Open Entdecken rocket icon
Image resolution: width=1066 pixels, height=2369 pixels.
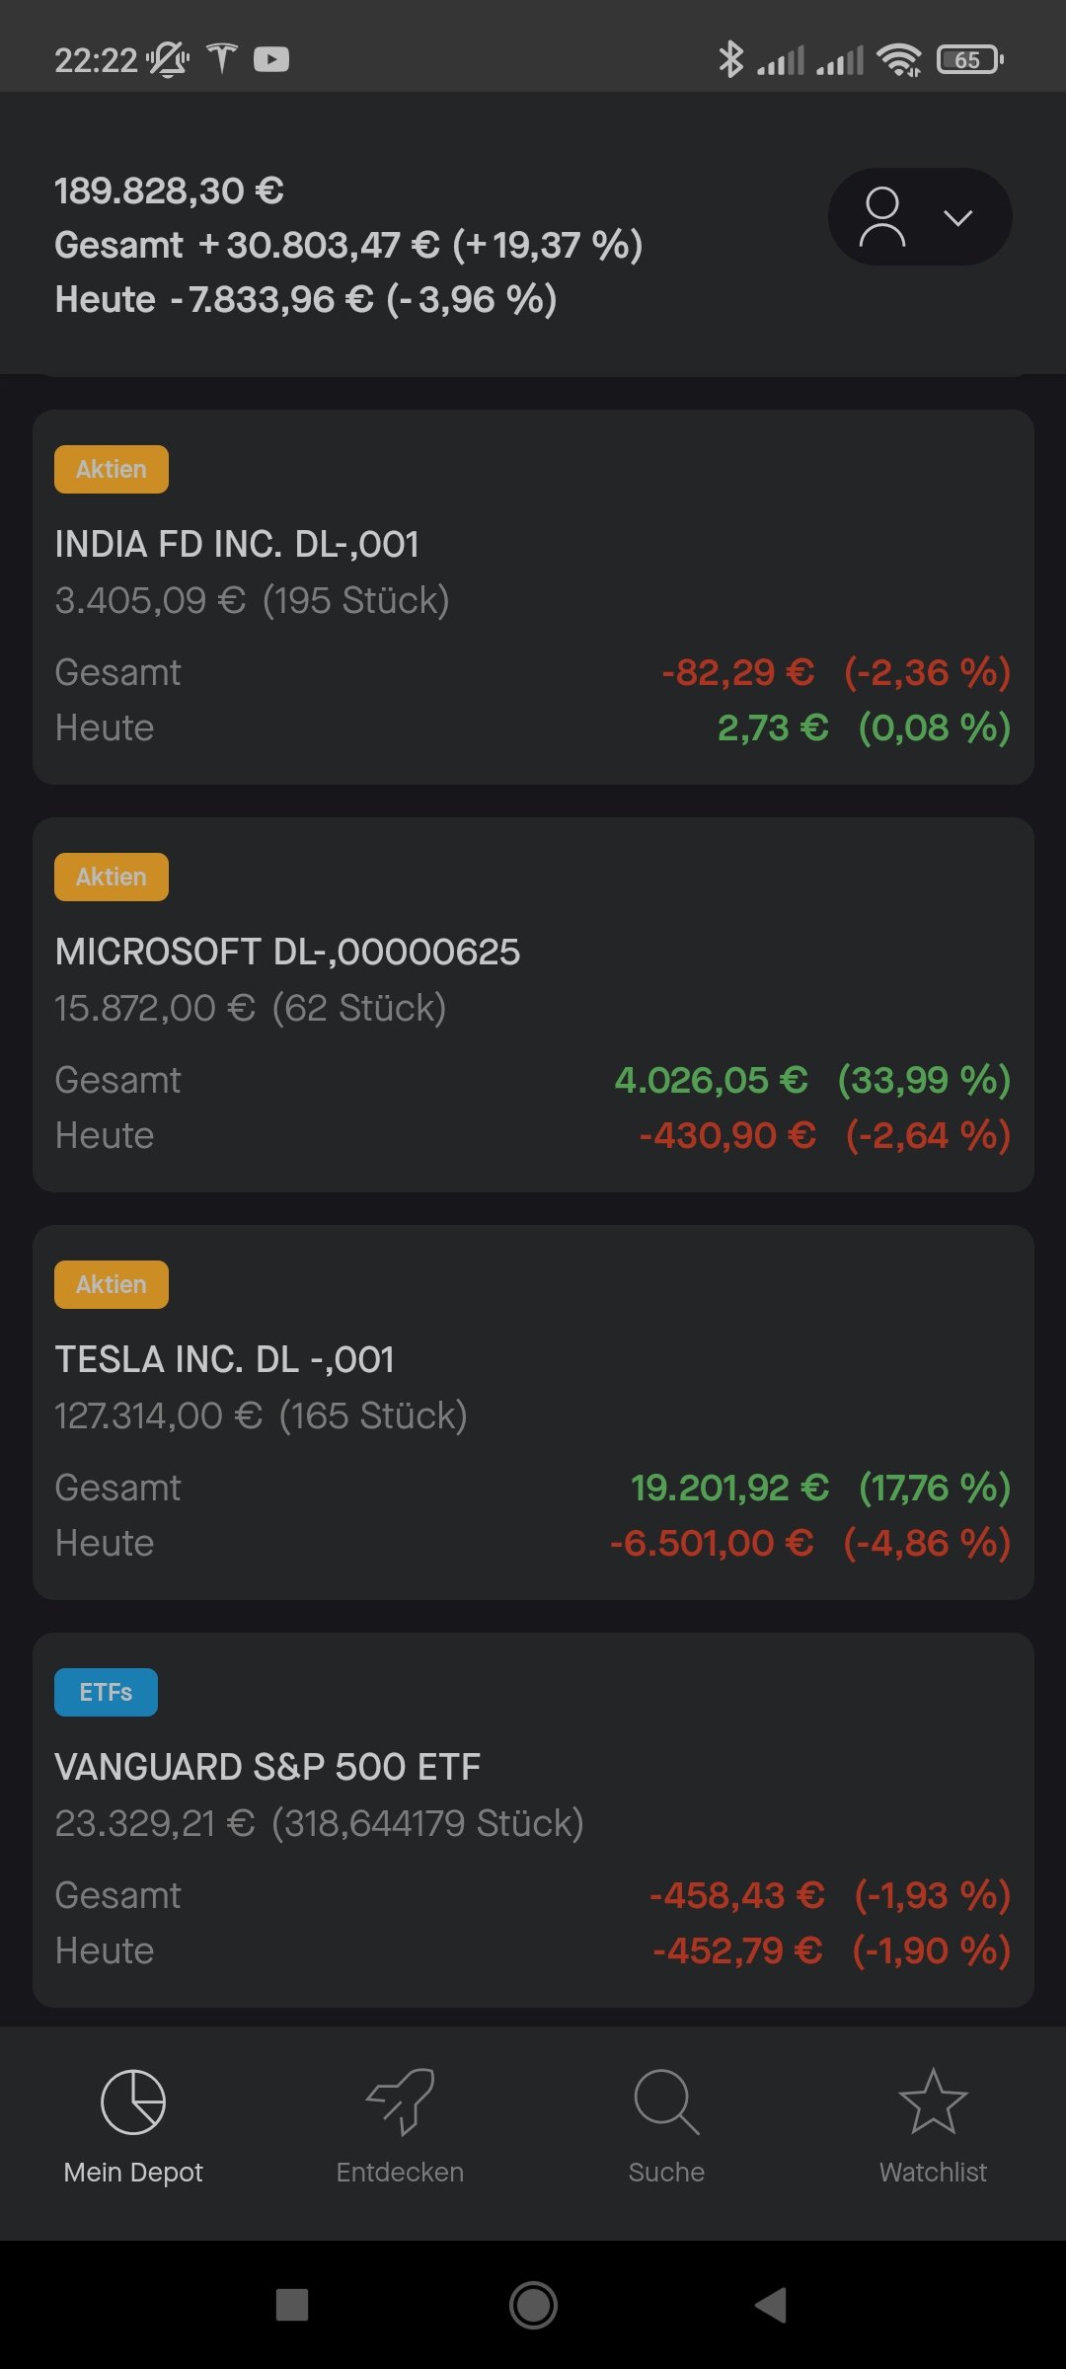(400, 2102)
